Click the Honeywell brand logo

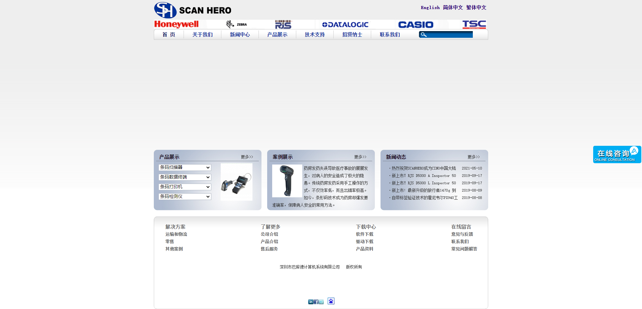176,24
